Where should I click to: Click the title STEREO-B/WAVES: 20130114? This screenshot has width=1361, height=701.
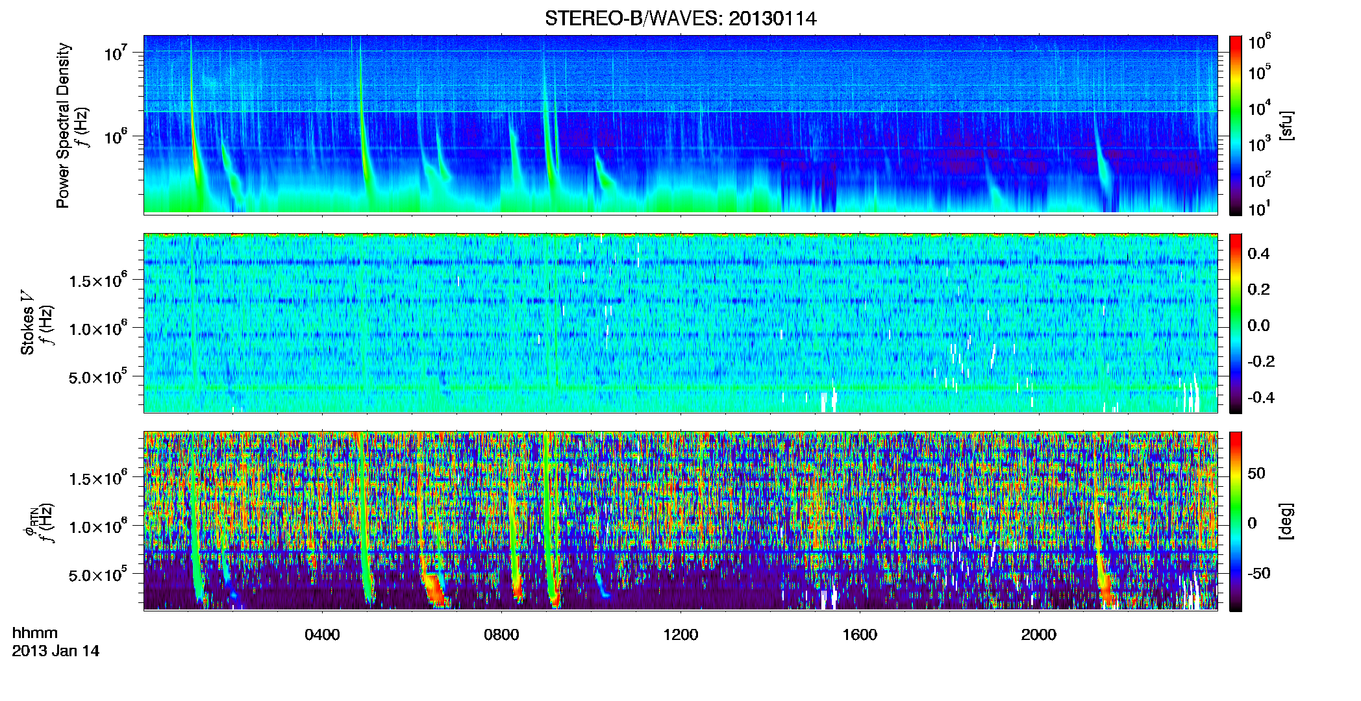point(680,18)
